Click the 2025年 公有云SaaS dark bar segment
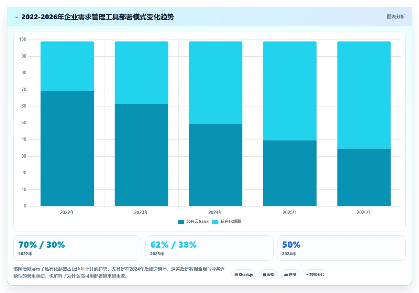Screen dimensions: 419x293 290,173
